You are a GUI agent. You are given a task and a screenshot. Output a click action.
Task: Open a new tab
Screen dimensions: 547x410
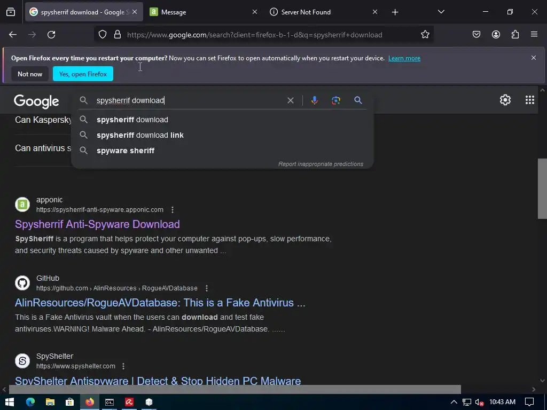395,12
